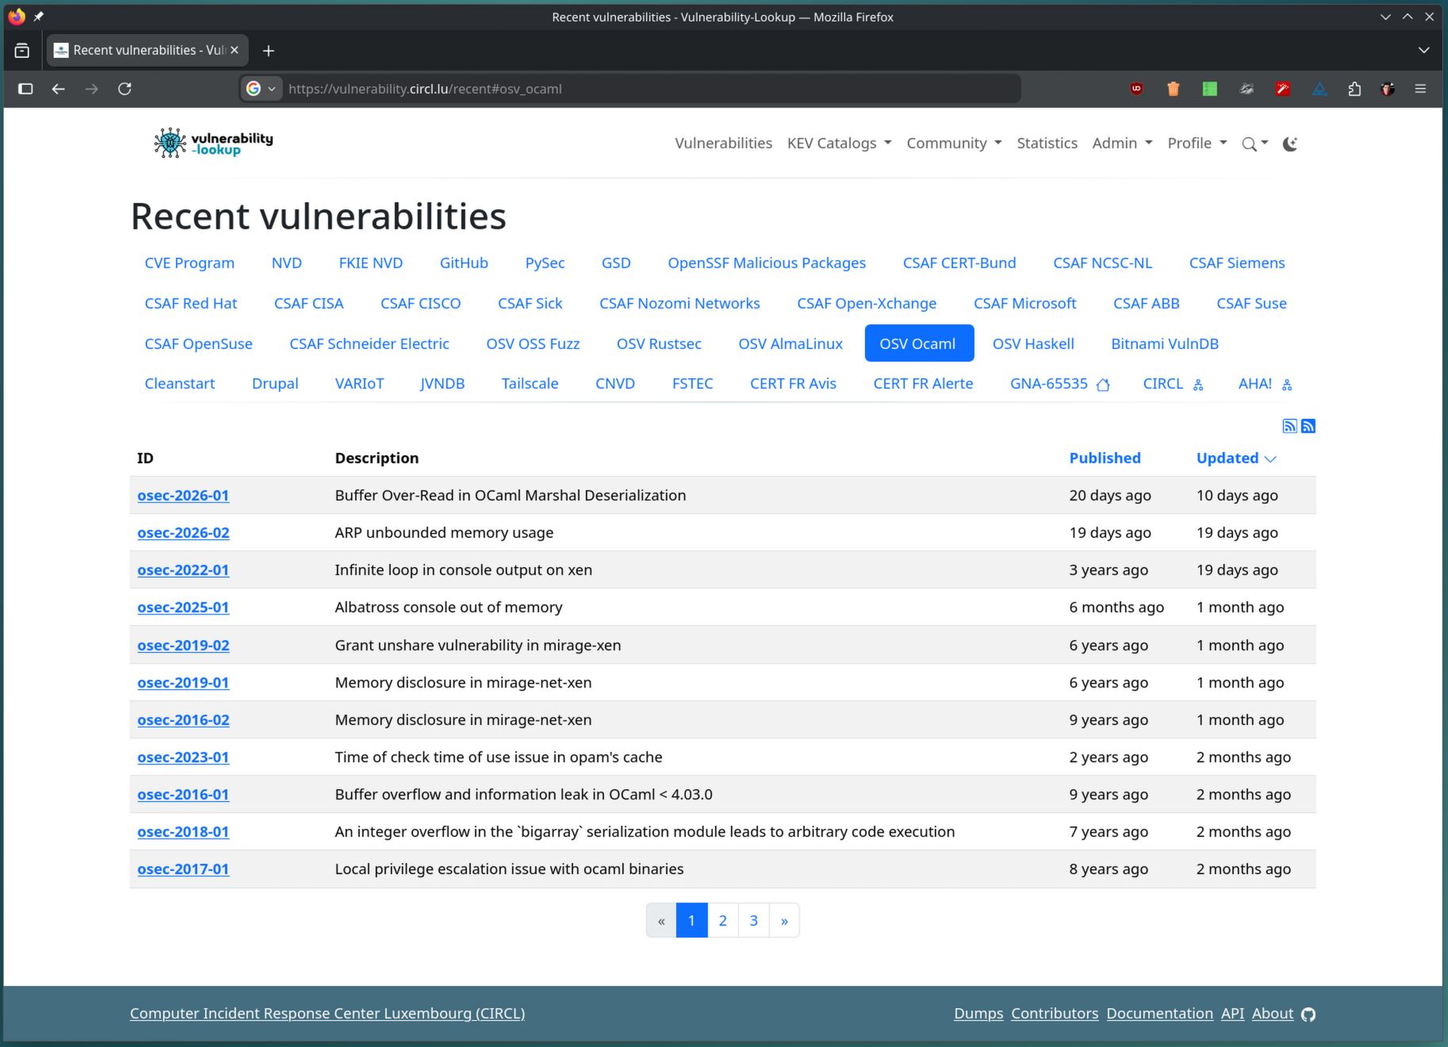Open the Community dropdown menu
Screen dimensions: 1448x1047
[954, 143]
